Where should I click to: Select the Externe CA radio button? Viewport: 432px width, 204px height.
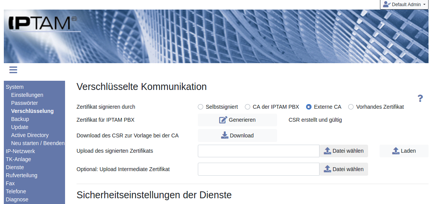point(309,107)
